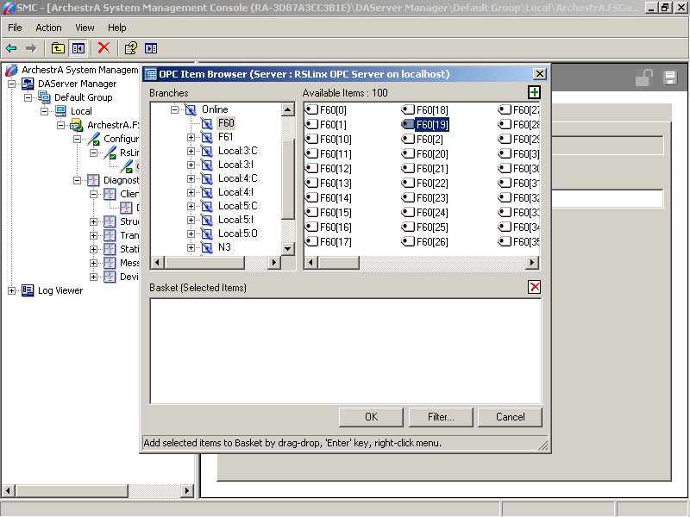Click the Filter... button

pos(441,417)
